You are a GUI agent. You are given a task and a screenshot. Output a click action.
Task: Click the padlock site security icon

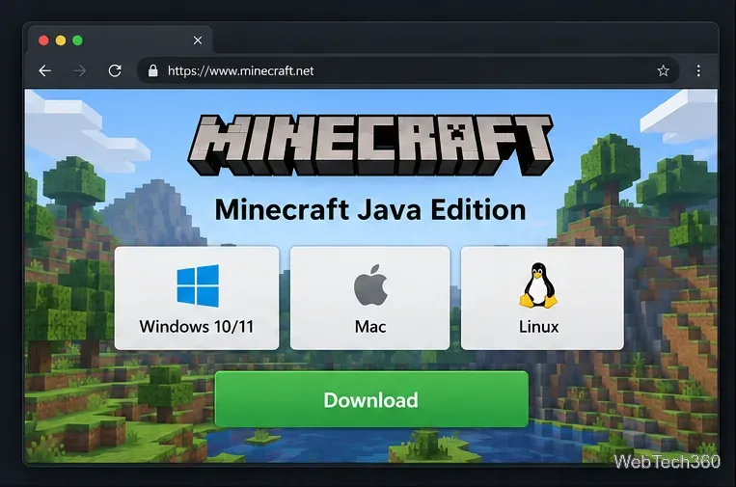152,70
